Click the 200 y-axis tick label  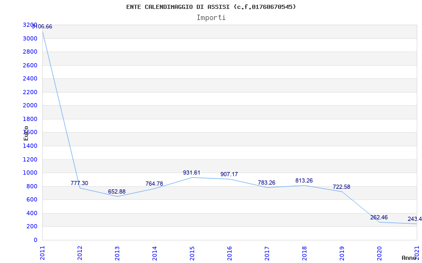point(32,227)
